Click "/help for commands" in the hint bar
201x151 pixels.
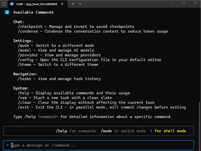[x=76, y=131]
